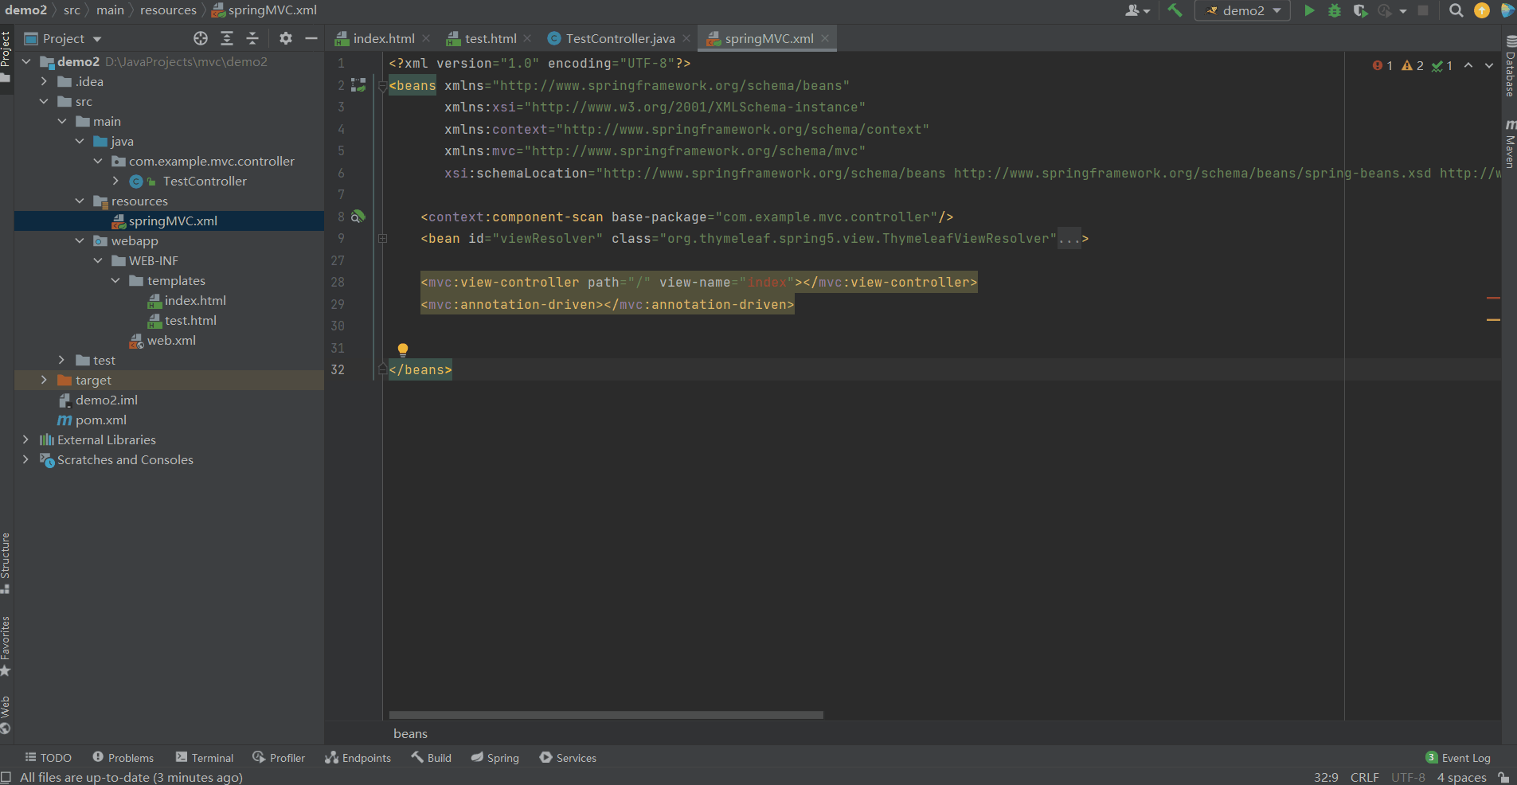Screen dimensions: 1517x785
Task: Start debugging with the Debug icon
Action: point(1335,11)
